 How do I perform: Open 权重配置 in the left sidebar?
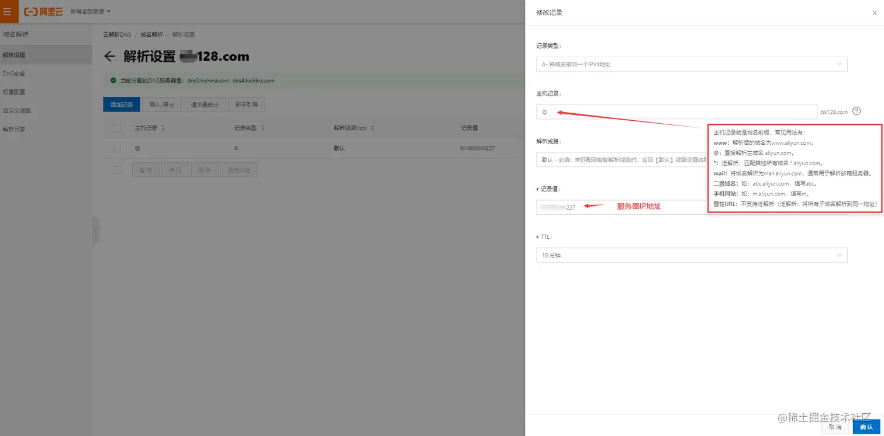click(x=14, y=92)
